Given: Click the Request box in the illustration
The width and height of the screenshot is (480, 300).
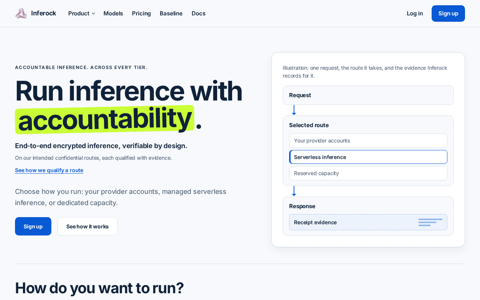Looking at the screenshot, I should [x=368, y=95].
